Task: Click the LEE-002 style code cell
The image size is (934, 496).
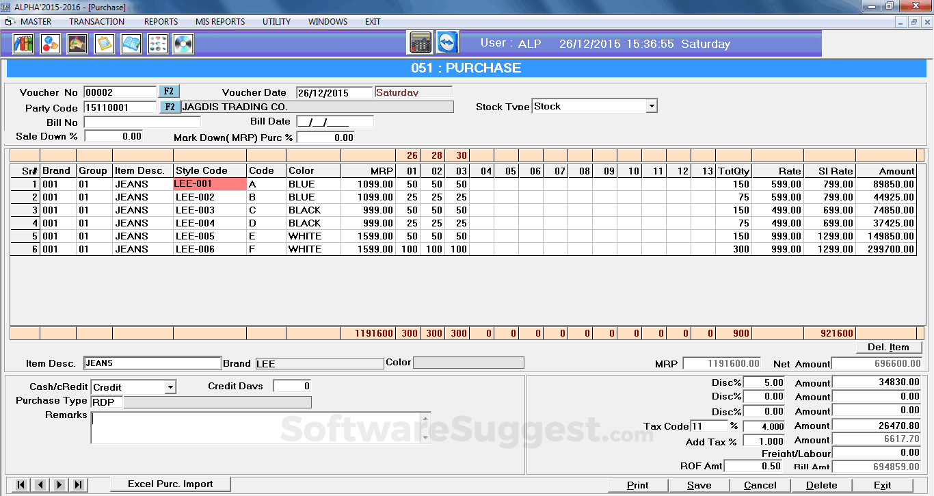Action: 210,197
